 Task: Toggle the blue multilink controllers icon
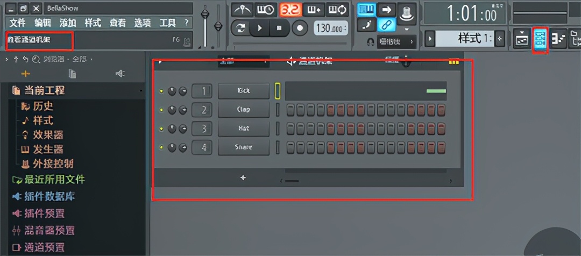386,25
